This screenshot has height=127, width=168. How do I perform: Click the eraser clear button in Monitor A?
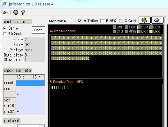coord(157,20)
